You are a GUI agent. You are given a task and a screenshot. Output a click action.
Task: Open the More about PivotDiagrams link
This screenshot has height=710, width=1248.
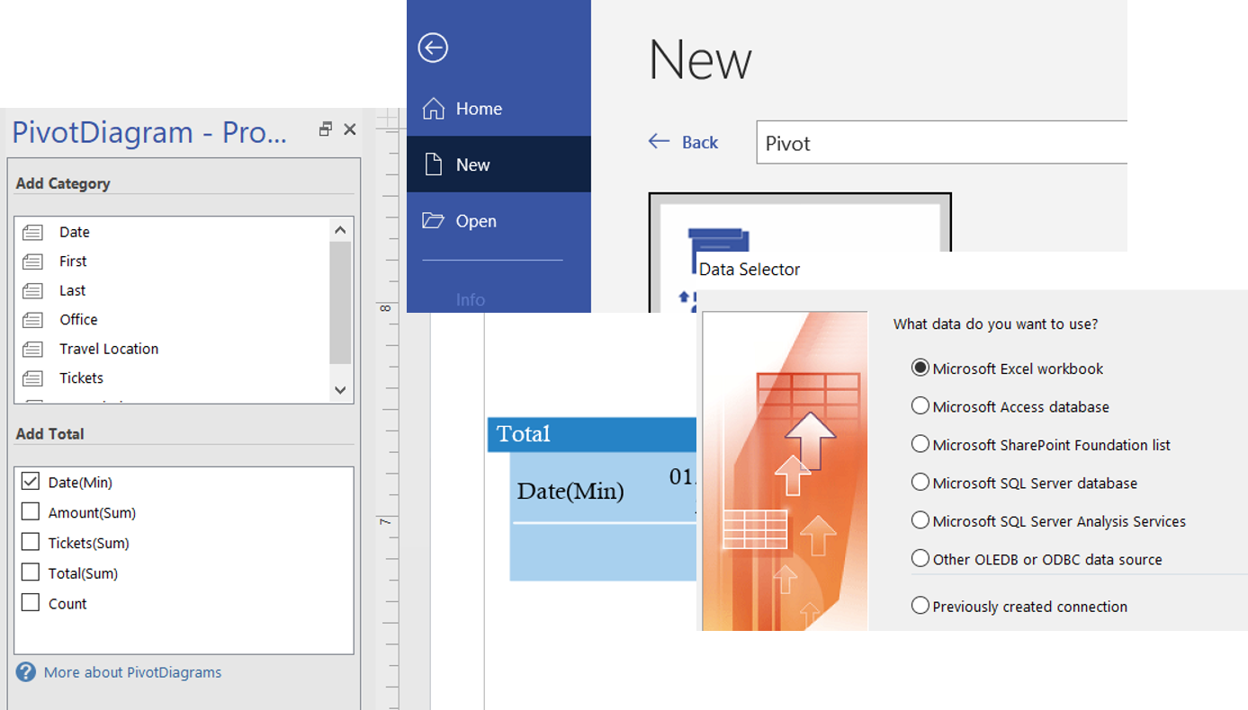[x=132, y=672]
